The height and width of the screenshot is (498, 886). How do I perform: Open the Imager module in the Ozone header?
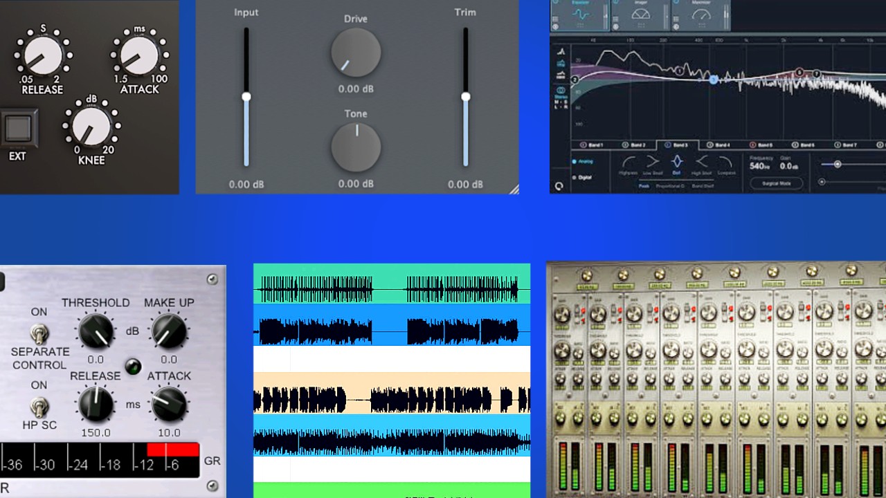tap(640, 14)
